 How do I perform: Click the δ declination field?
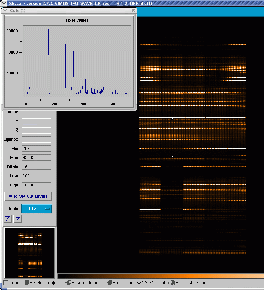pyautogui.click(x=37, y=130)
